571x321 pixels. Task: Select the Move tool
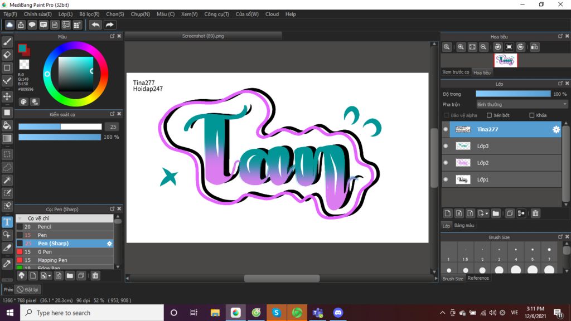(7, 96)
